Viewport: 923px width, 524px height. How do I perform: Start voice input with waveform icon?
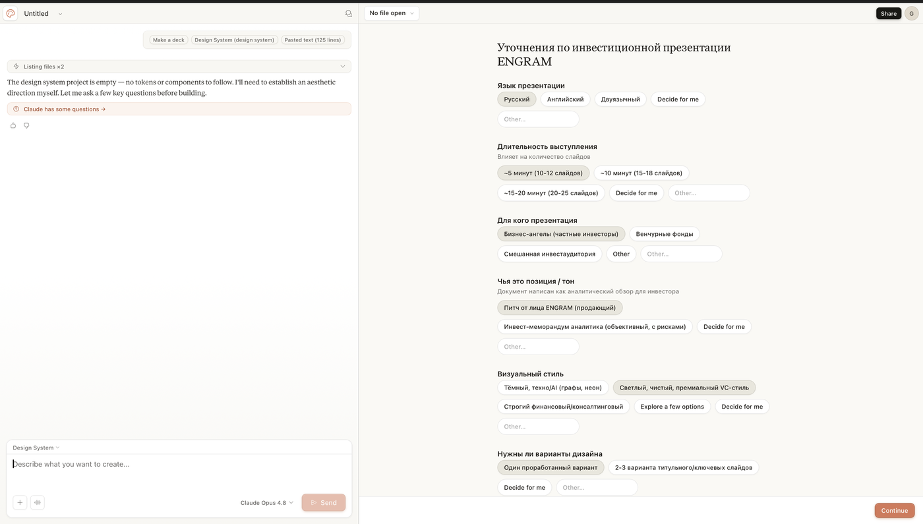(38, 502)
